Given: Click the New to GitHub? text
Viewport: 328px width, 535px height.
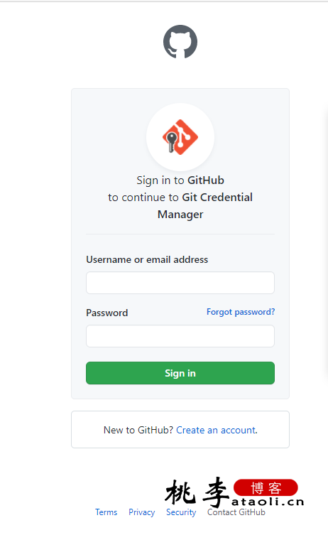Looking at the screenshot, I should pos(138,430).
